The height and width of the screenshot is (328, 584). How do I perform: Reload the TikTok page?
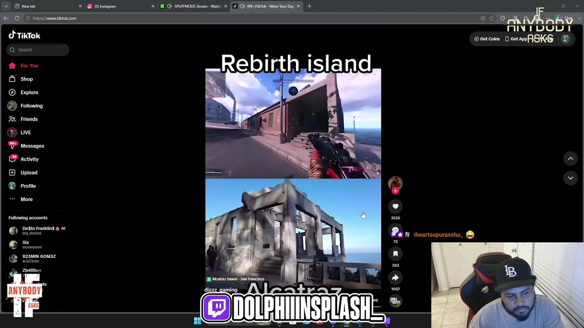click(x=17, y=18)
